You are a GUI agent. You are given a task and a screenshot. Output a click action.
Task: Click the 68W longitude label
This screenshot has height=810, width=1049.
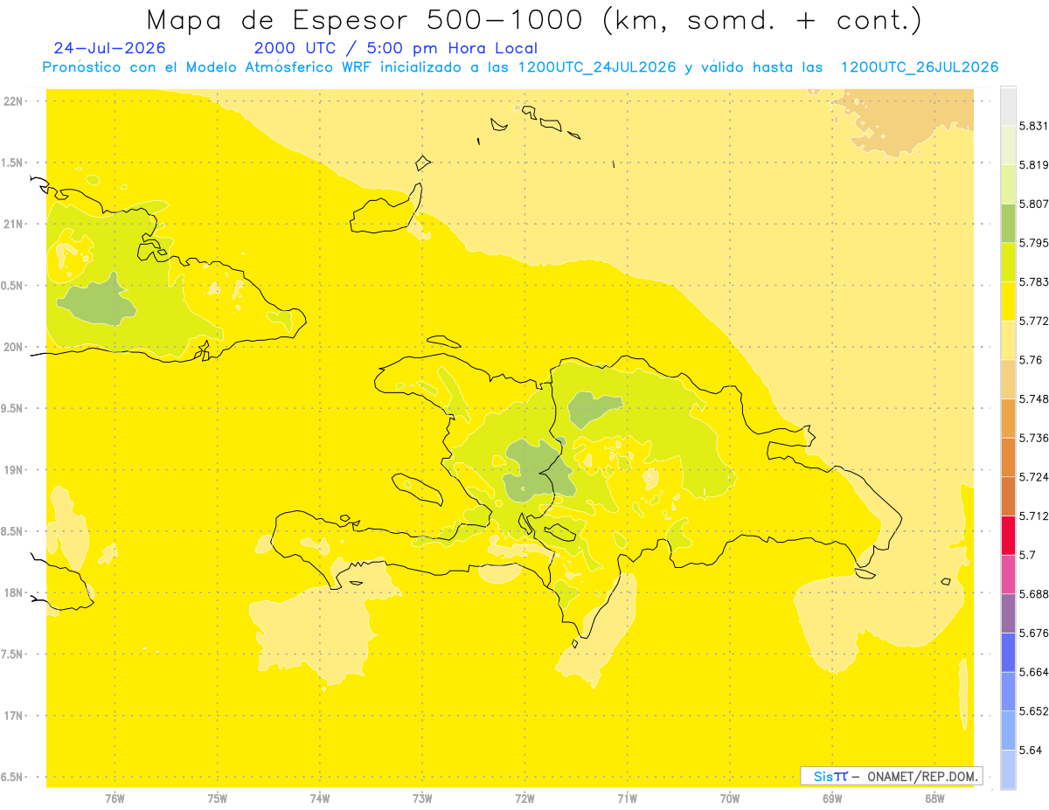pyautogui.click(x=934, y=798)
